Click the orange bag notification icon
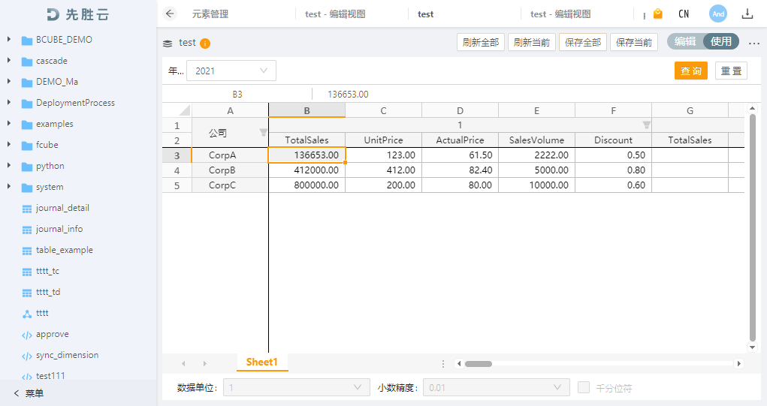The image size is (767, 406). pyautogui.click(x=658, y=14)
